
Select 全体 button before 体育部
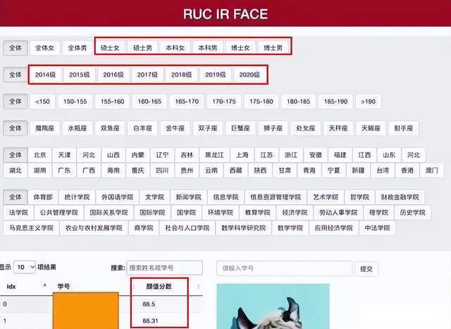(16, 197)
